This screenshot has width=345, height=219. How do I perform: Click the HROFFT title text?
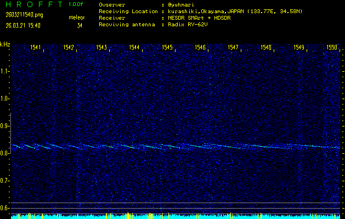click(x=32, y=4)
